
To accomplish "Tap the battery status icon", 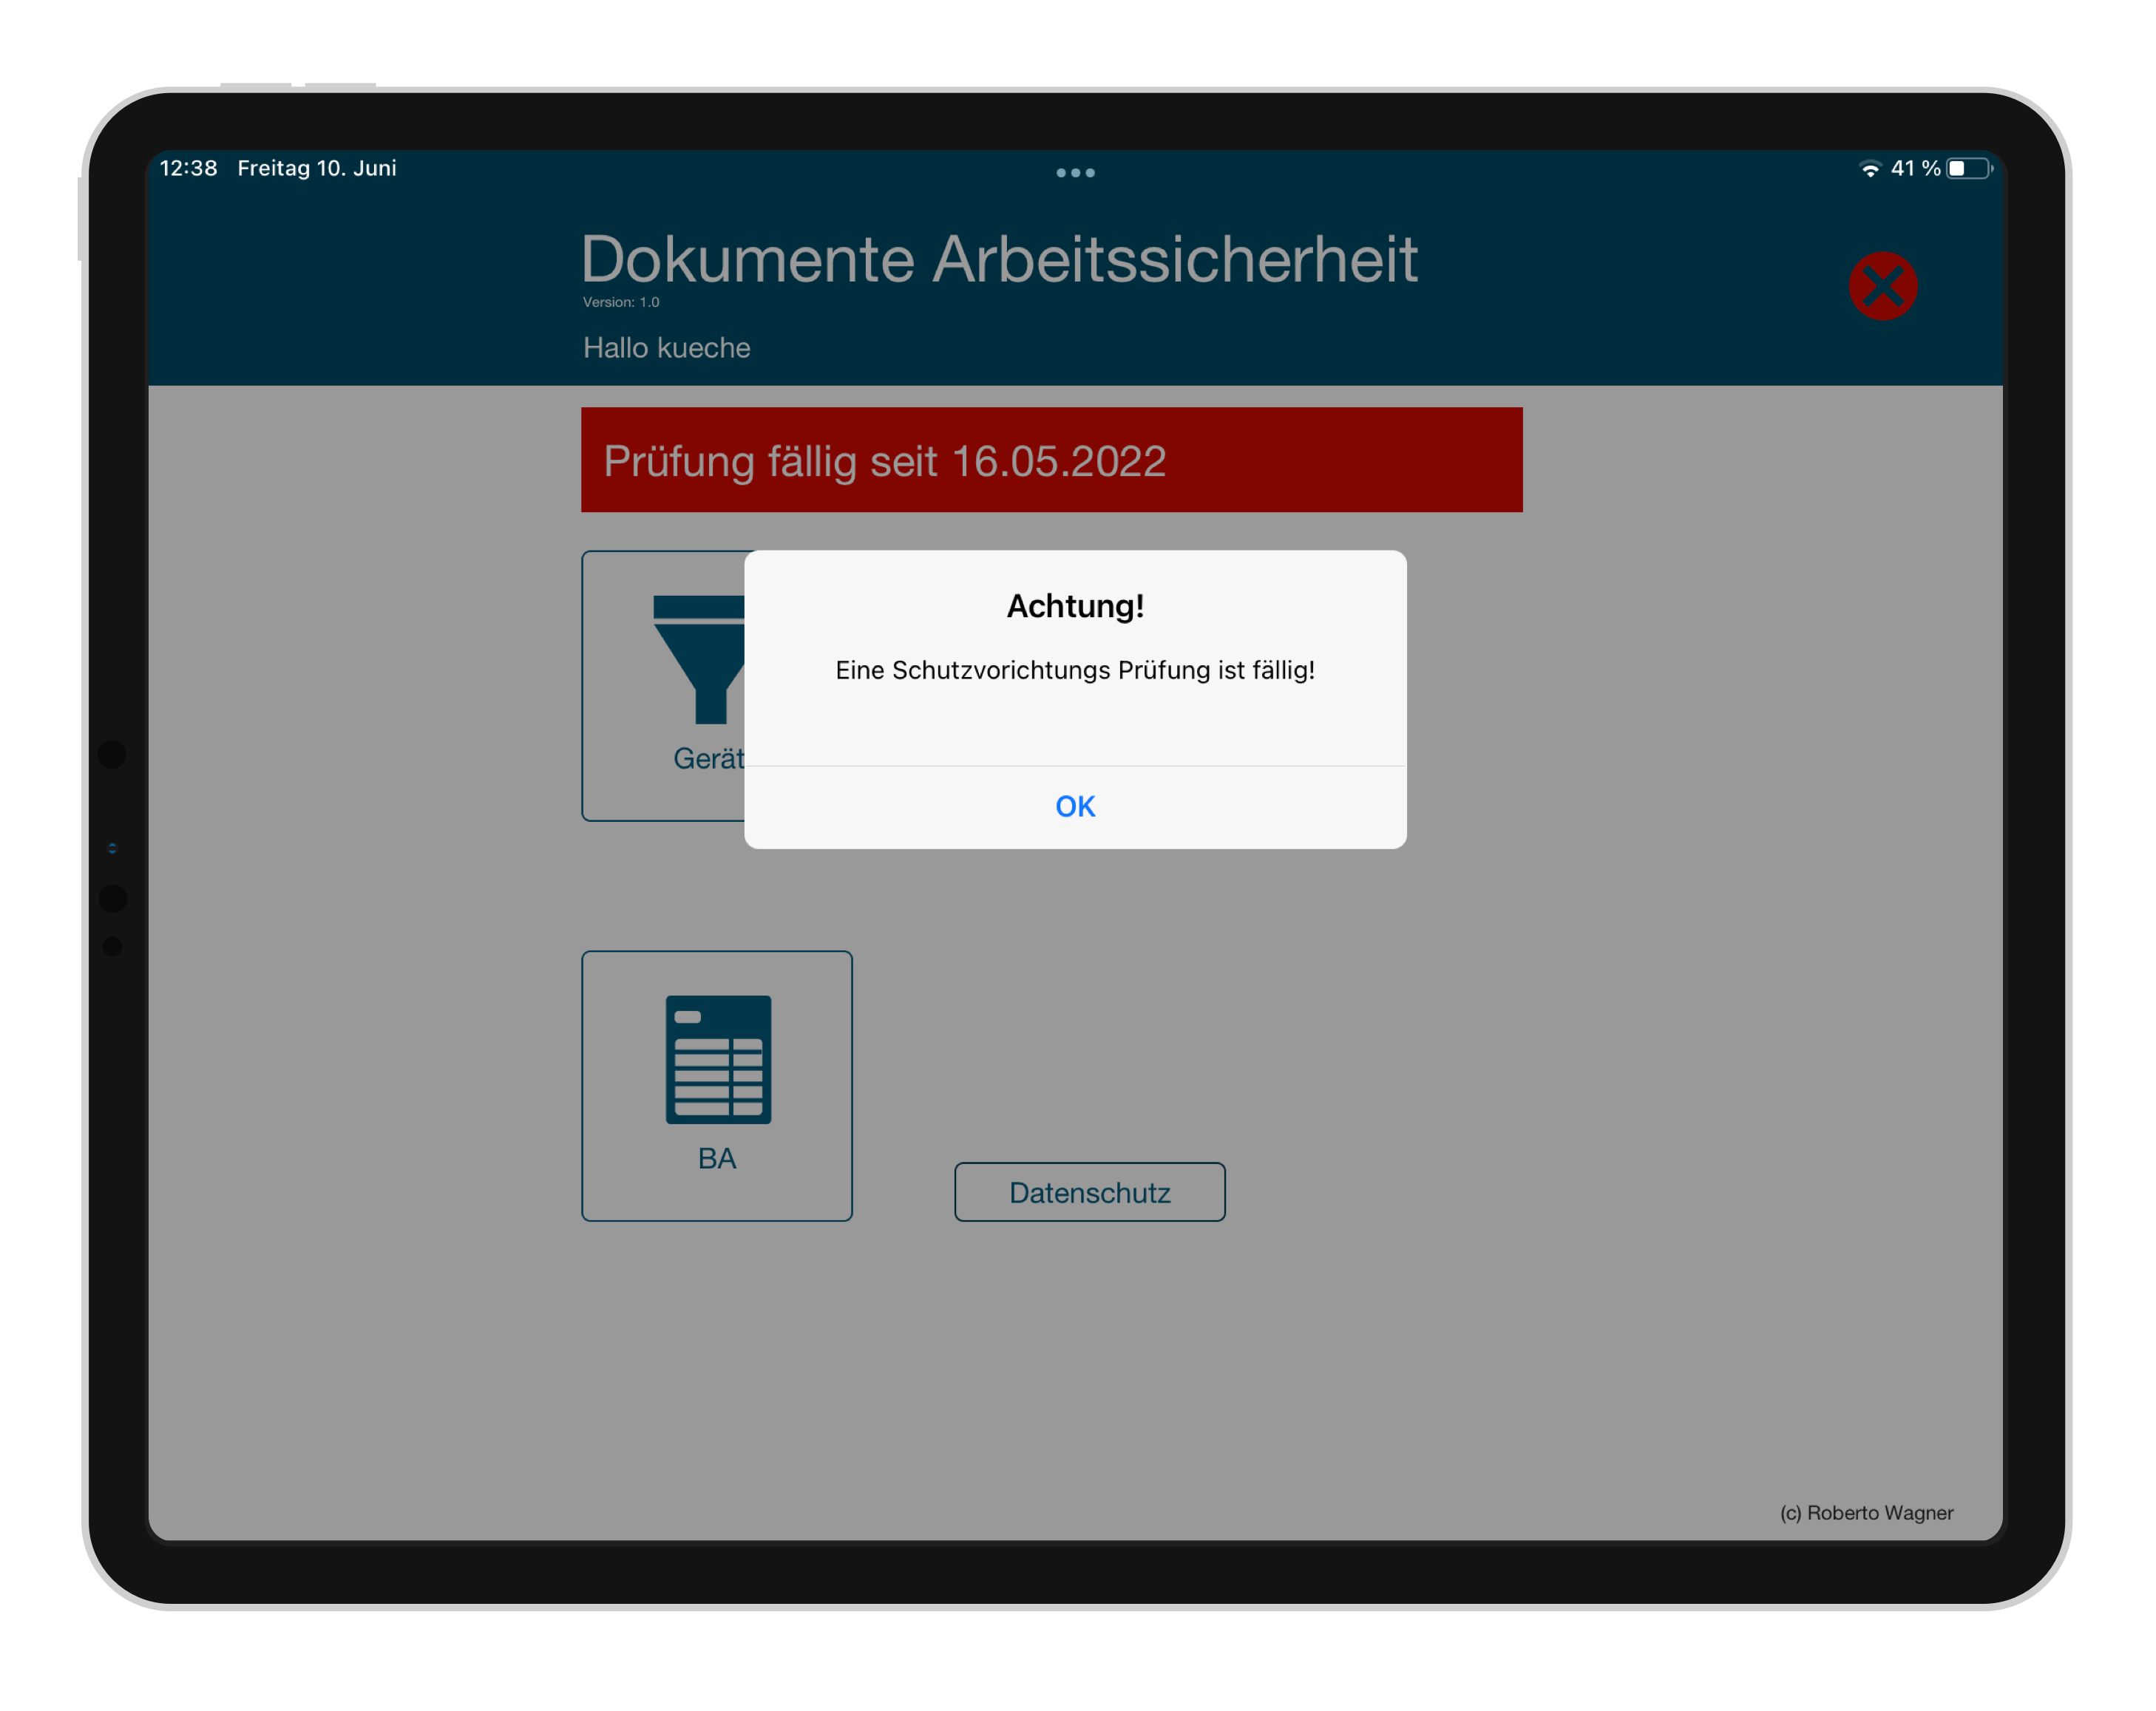I will [1968, 169].
